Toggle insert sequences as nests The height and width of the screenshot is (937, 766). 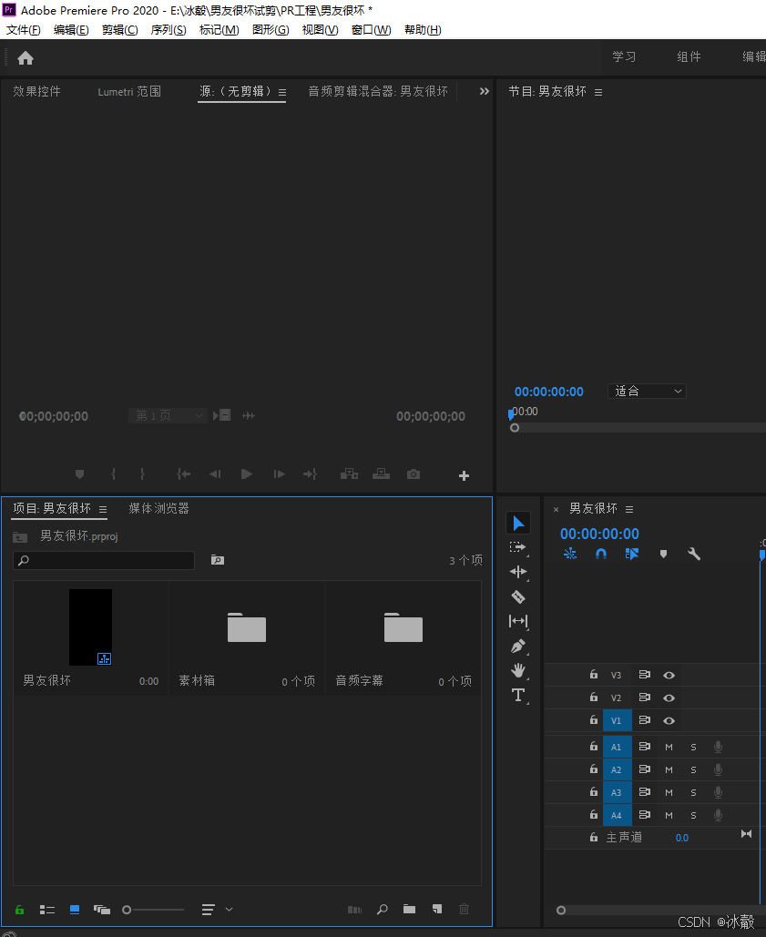click(x=570, y=554)
